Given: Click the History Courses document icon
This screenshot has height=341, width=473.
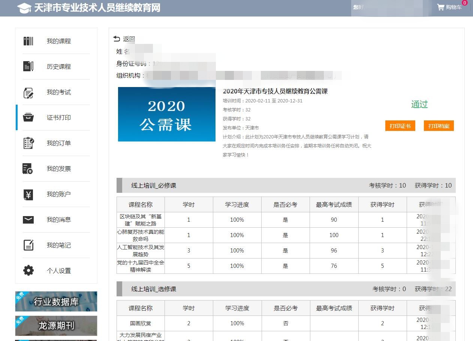Looking at the screenshot, I should 28,66.
